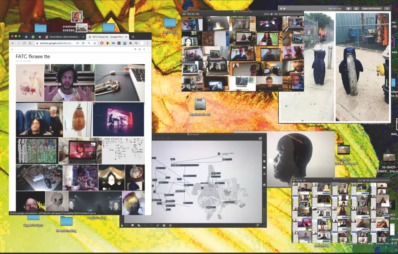Close the David Blaine tab

pos(83,37)
